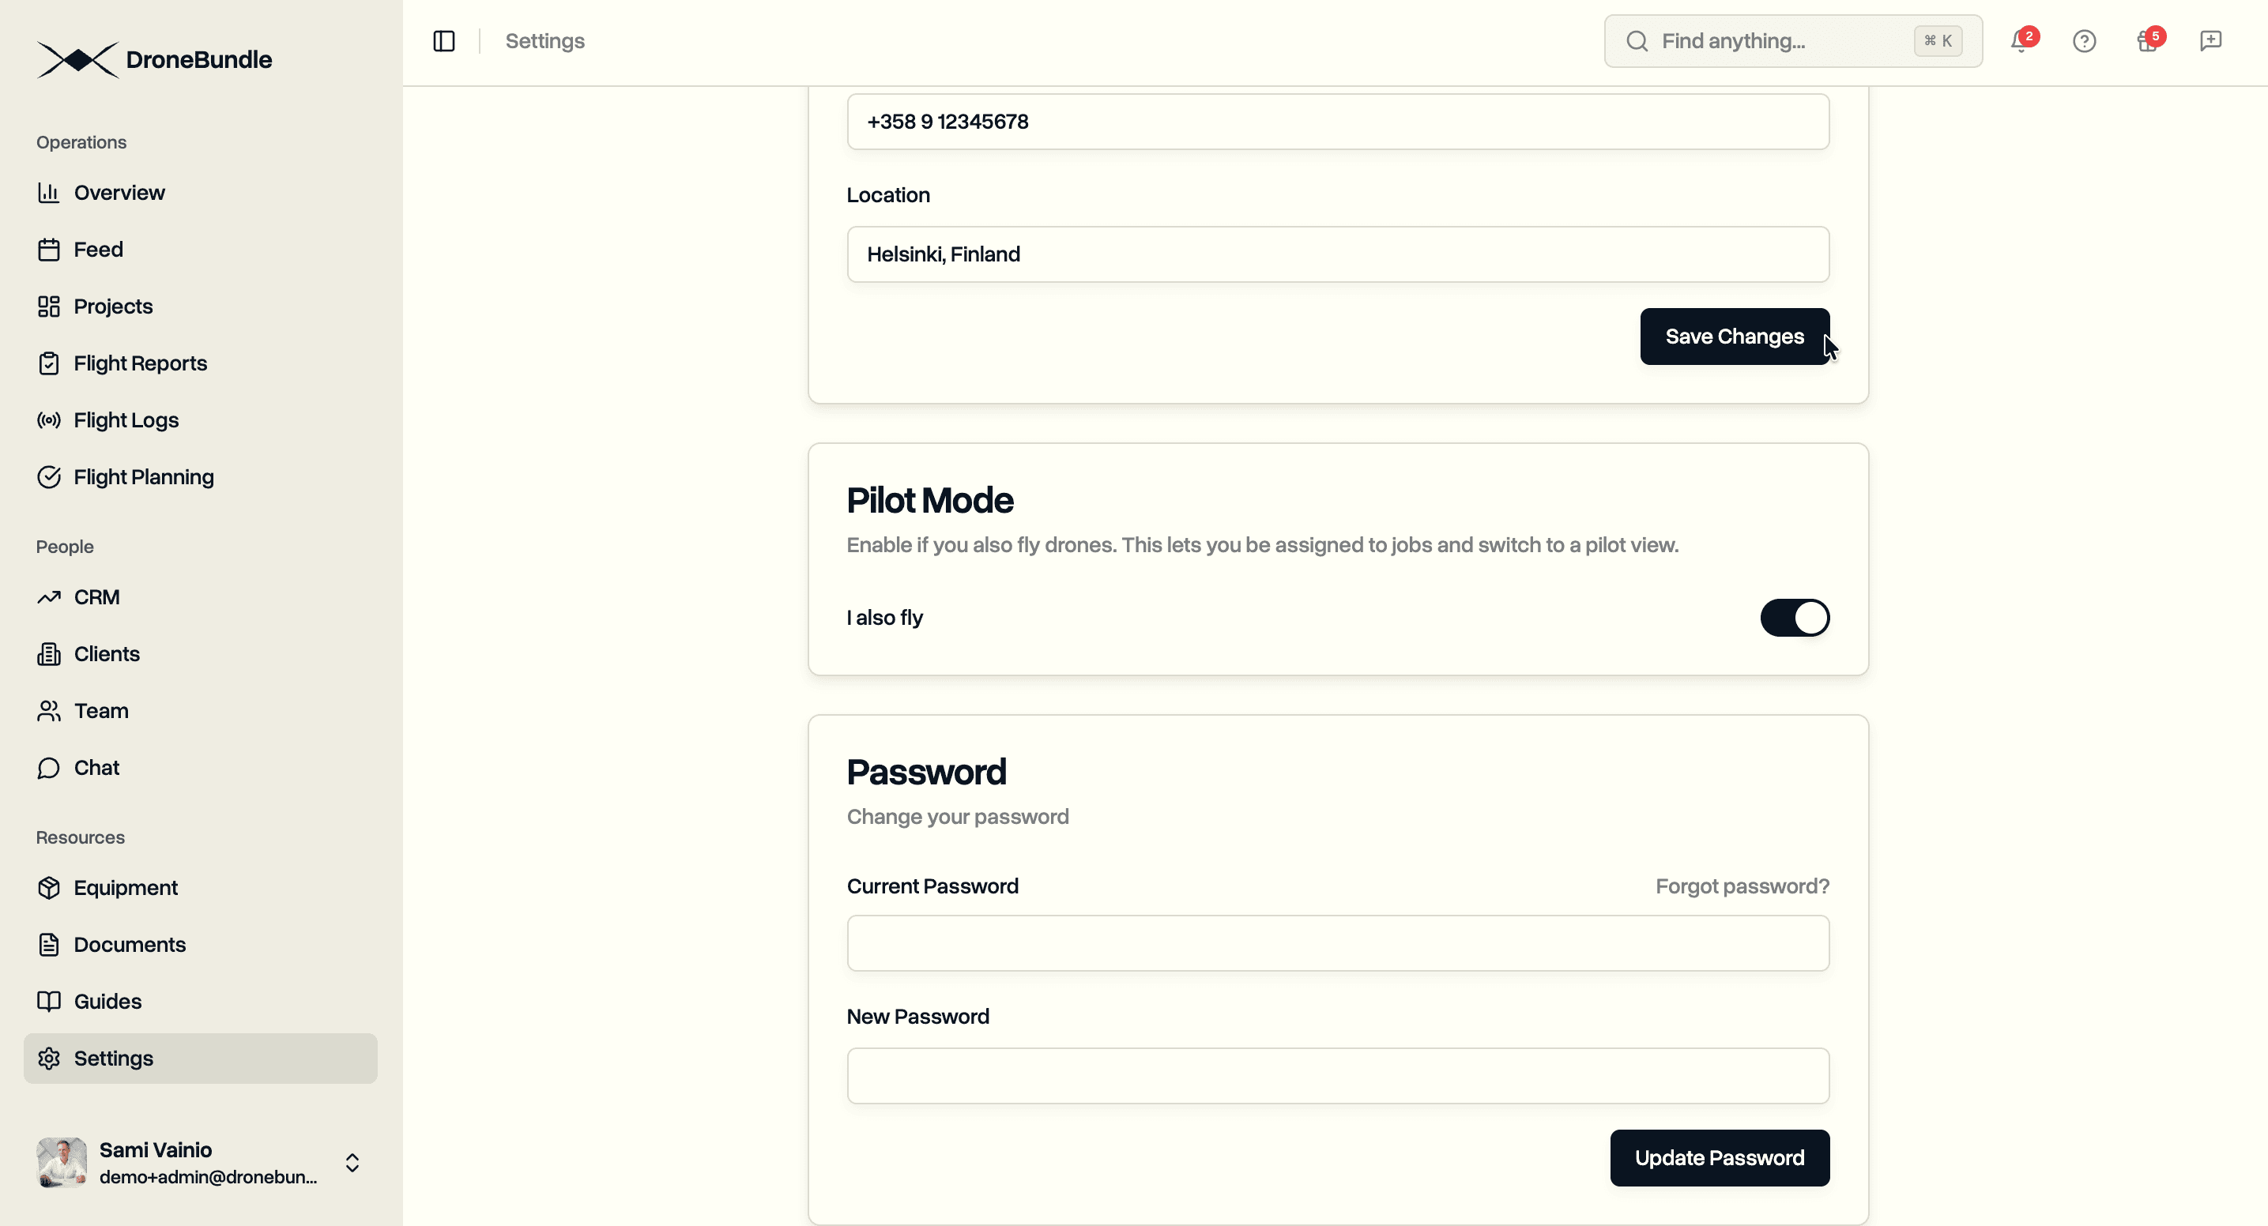The height and width of the screenshot is (1226, 2268).
Task: Open the Find anything search box
Action: click(1779, 41)
